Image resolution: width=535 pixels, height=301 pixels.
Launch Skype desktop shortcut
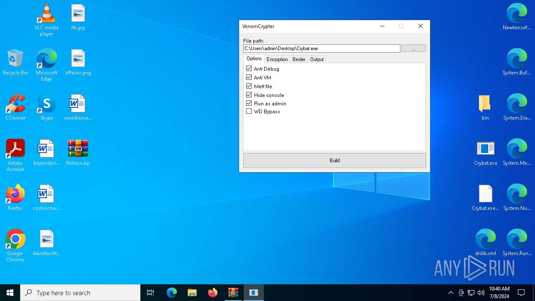coord(46,107)
